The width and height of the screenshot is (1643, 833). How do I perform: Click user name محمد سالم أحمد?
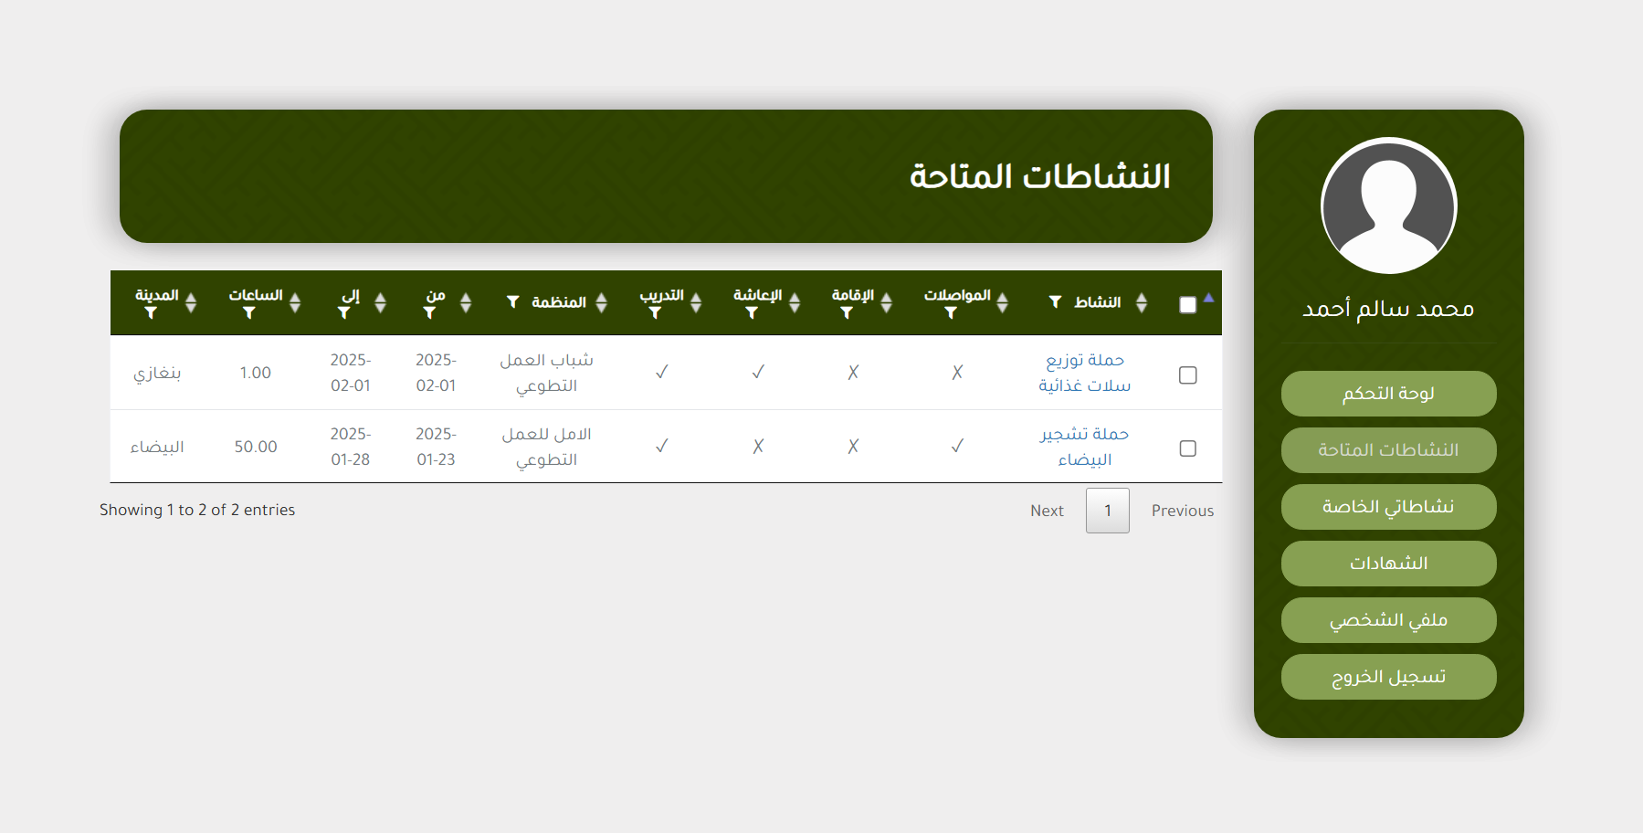(x=1388, y=309)
